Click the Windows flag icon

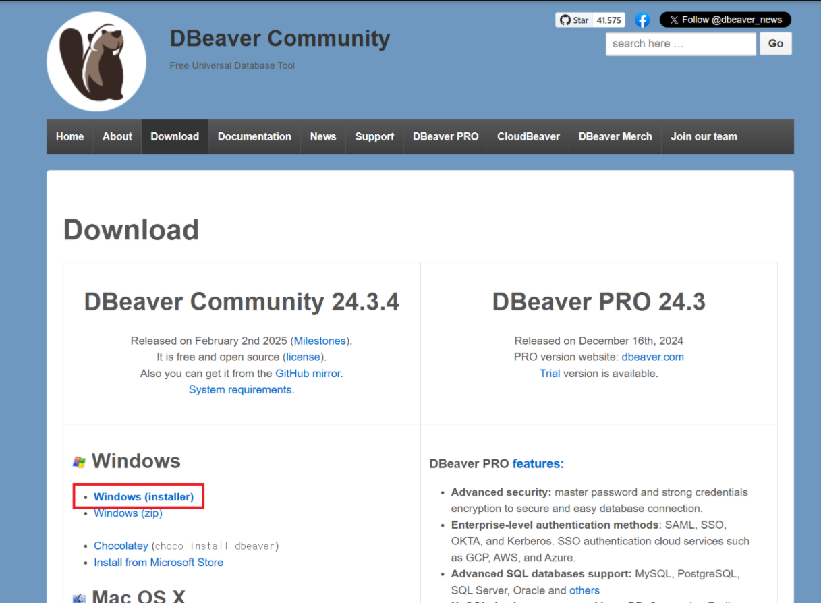pos(79,462)
